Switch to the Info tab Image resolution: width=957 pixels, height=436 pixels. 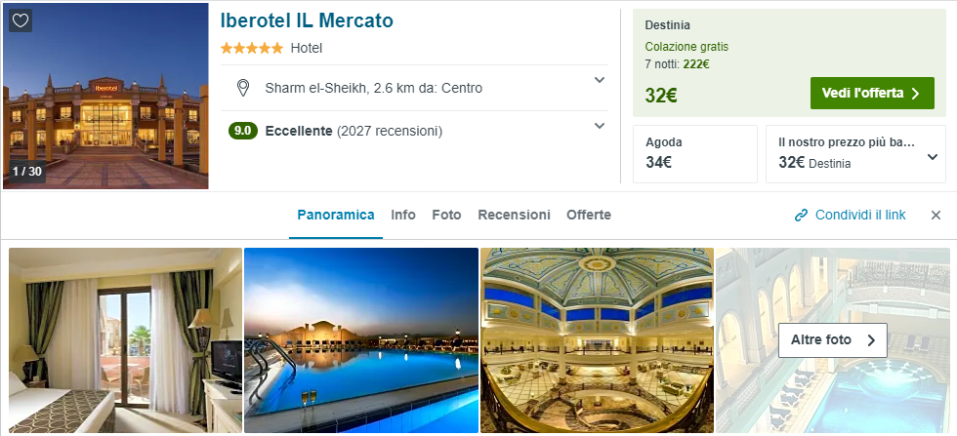point(403,215)
